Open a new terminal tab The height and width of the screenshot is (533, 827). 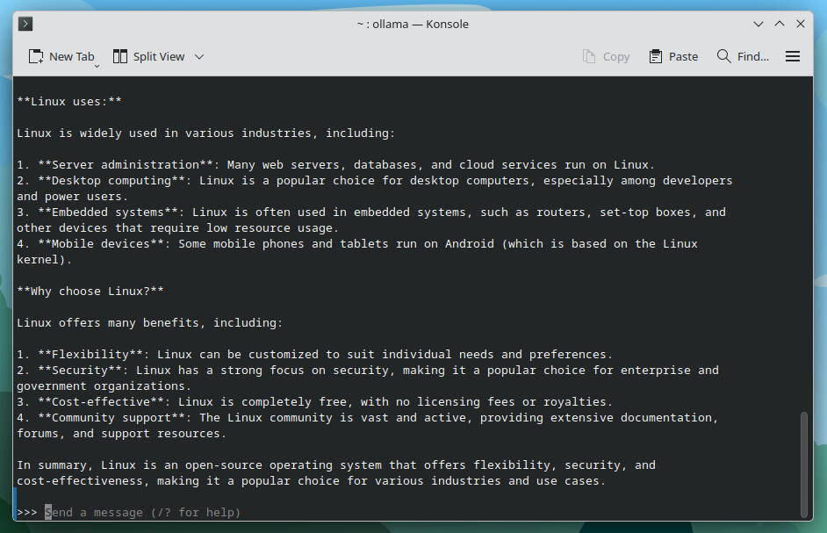[61, 55]
